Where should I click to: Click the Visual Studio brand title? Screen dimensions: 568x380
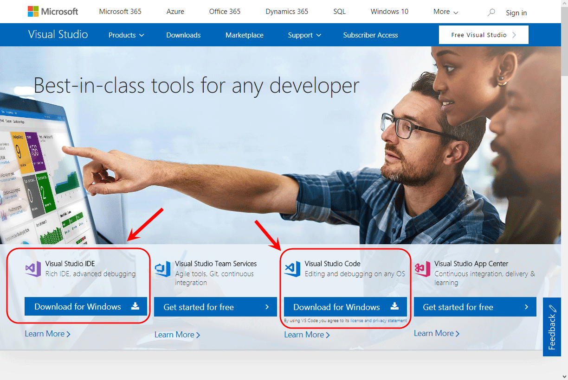click(58, 34)
